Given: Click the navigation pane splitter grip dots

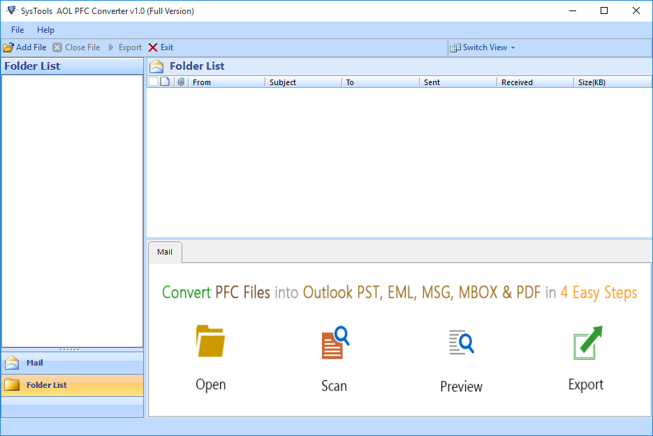Looking at the screenshot, I should click(70, 349).
